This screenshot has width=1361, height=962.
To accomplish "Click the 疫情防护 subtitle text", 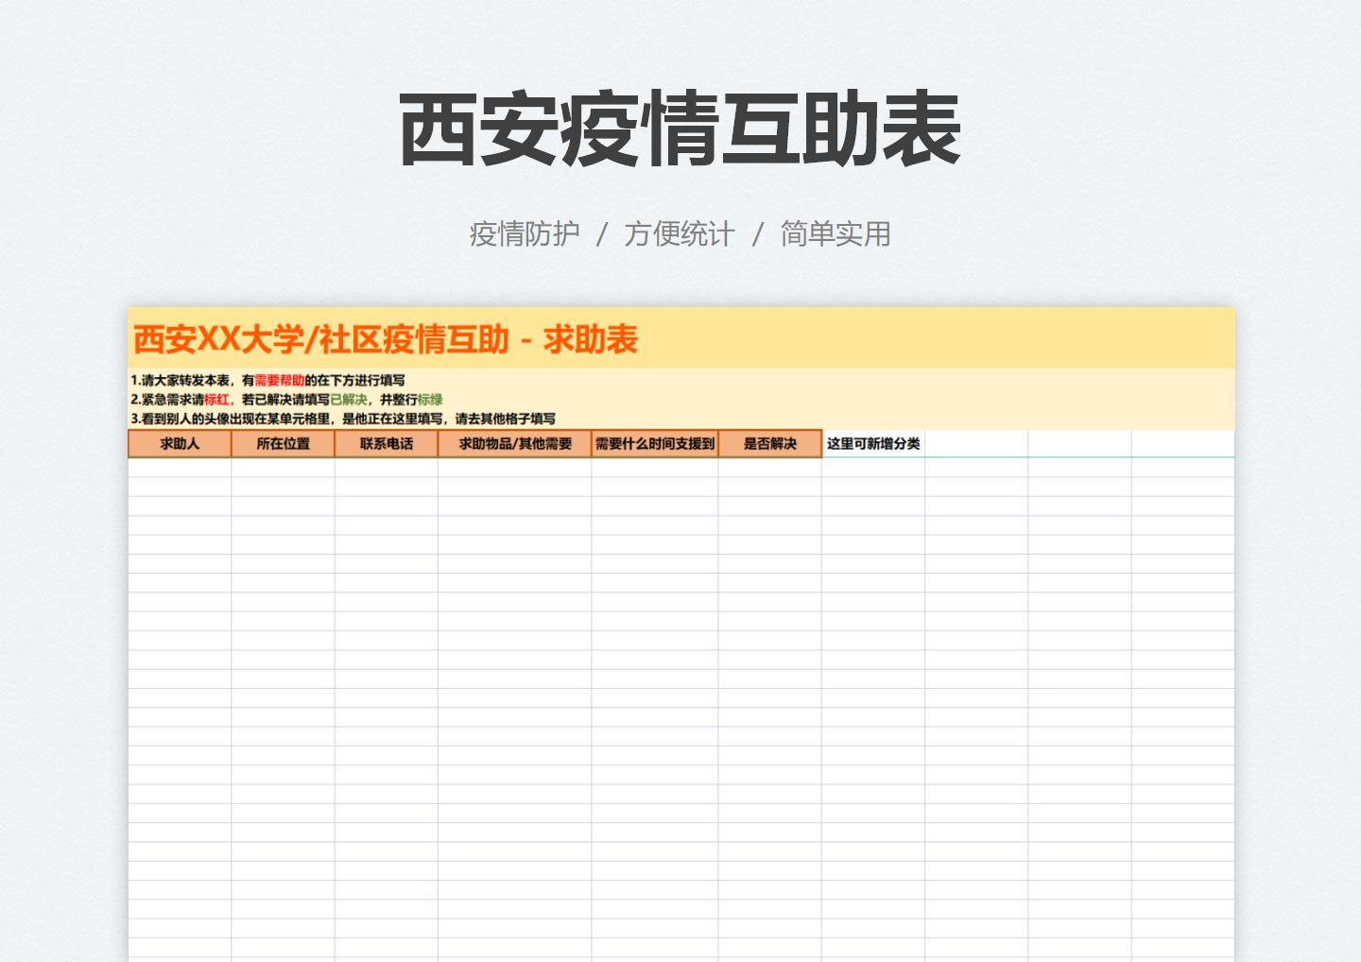I will (525, 233).
